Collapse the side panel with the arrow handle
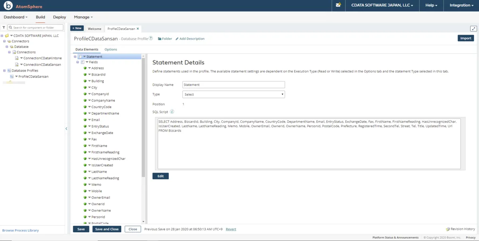Image resolution: width=479 pixels, height=241 pixels. tap(66, 128)
